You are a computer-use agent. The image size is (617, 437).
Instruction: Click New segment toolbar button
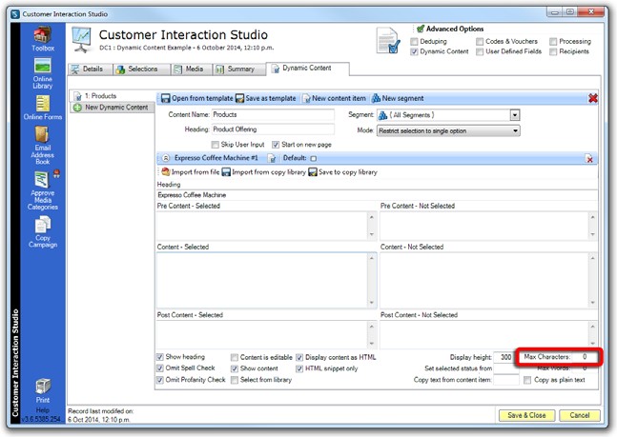(x=398, y=98)
